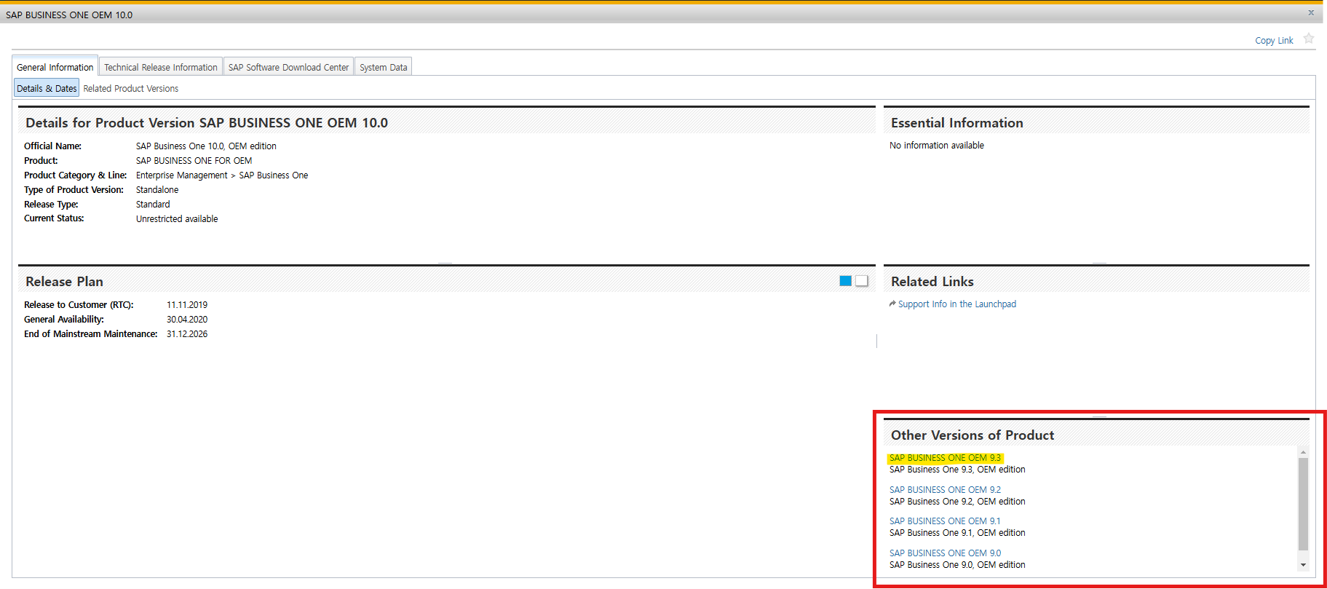Click the Related Links section header

point(932,282)
